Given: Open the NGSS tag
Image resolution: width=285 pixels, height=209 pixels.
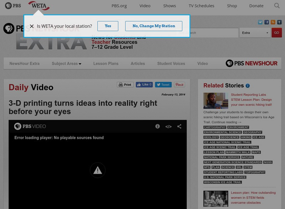Looking at the screenshot, I should pos(268,162).
